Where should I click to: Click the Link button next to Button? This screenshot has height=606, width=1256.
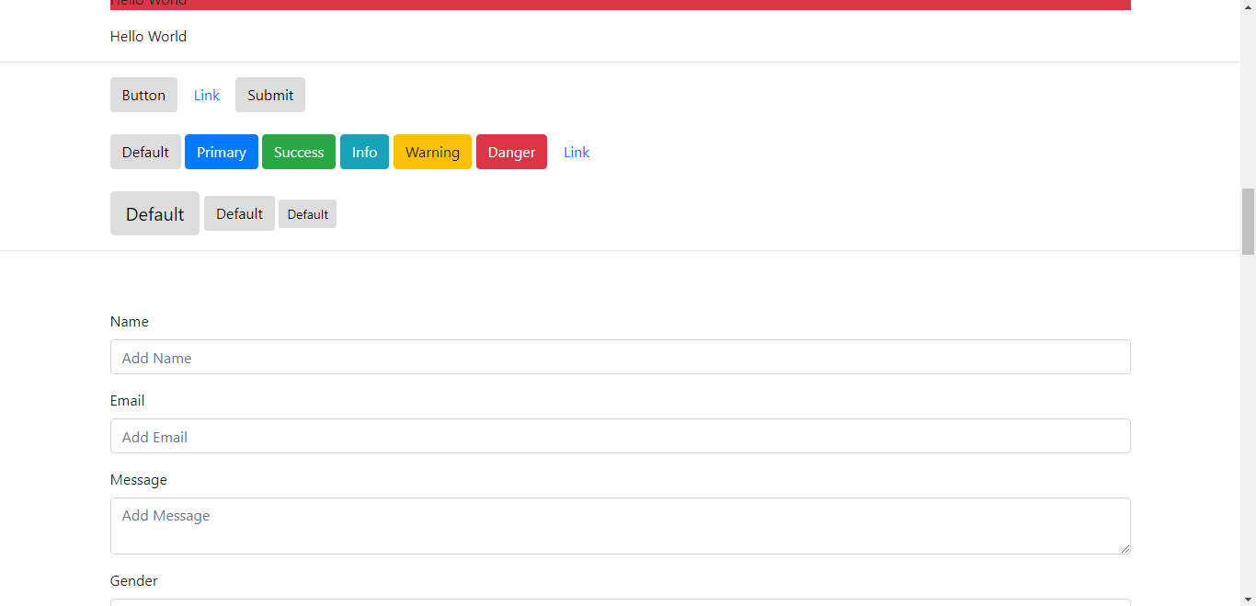pyautogui.click(x=206, y=95)
